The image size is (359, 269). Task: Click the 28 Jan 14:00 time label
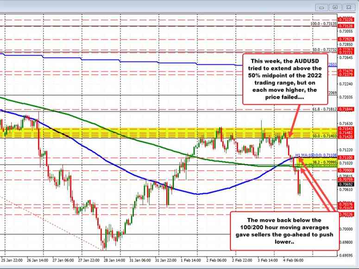(x=114, y=260)
